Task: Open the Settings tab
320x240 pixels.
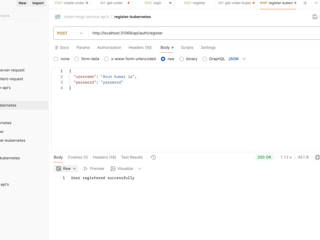Action: (x=208, y=48)
